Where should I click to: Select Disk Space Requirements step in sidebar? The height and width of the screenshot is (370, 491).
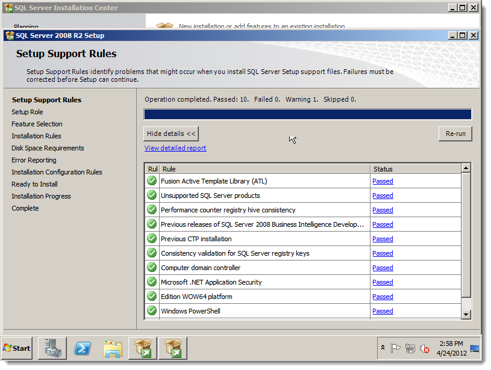[x=48, y=148]
